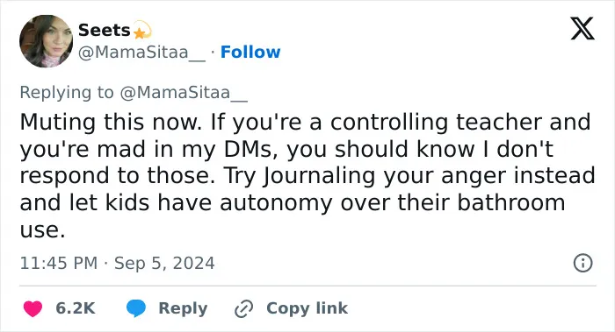Click the Sep 5, 2024 date
Image resolution: width=615 pixels, height=332 pixels.
click(164, 263)
